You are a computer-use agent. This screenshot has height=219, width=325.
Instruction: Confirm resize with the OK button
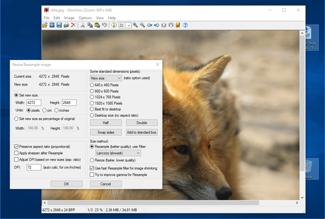click(67, 184)
